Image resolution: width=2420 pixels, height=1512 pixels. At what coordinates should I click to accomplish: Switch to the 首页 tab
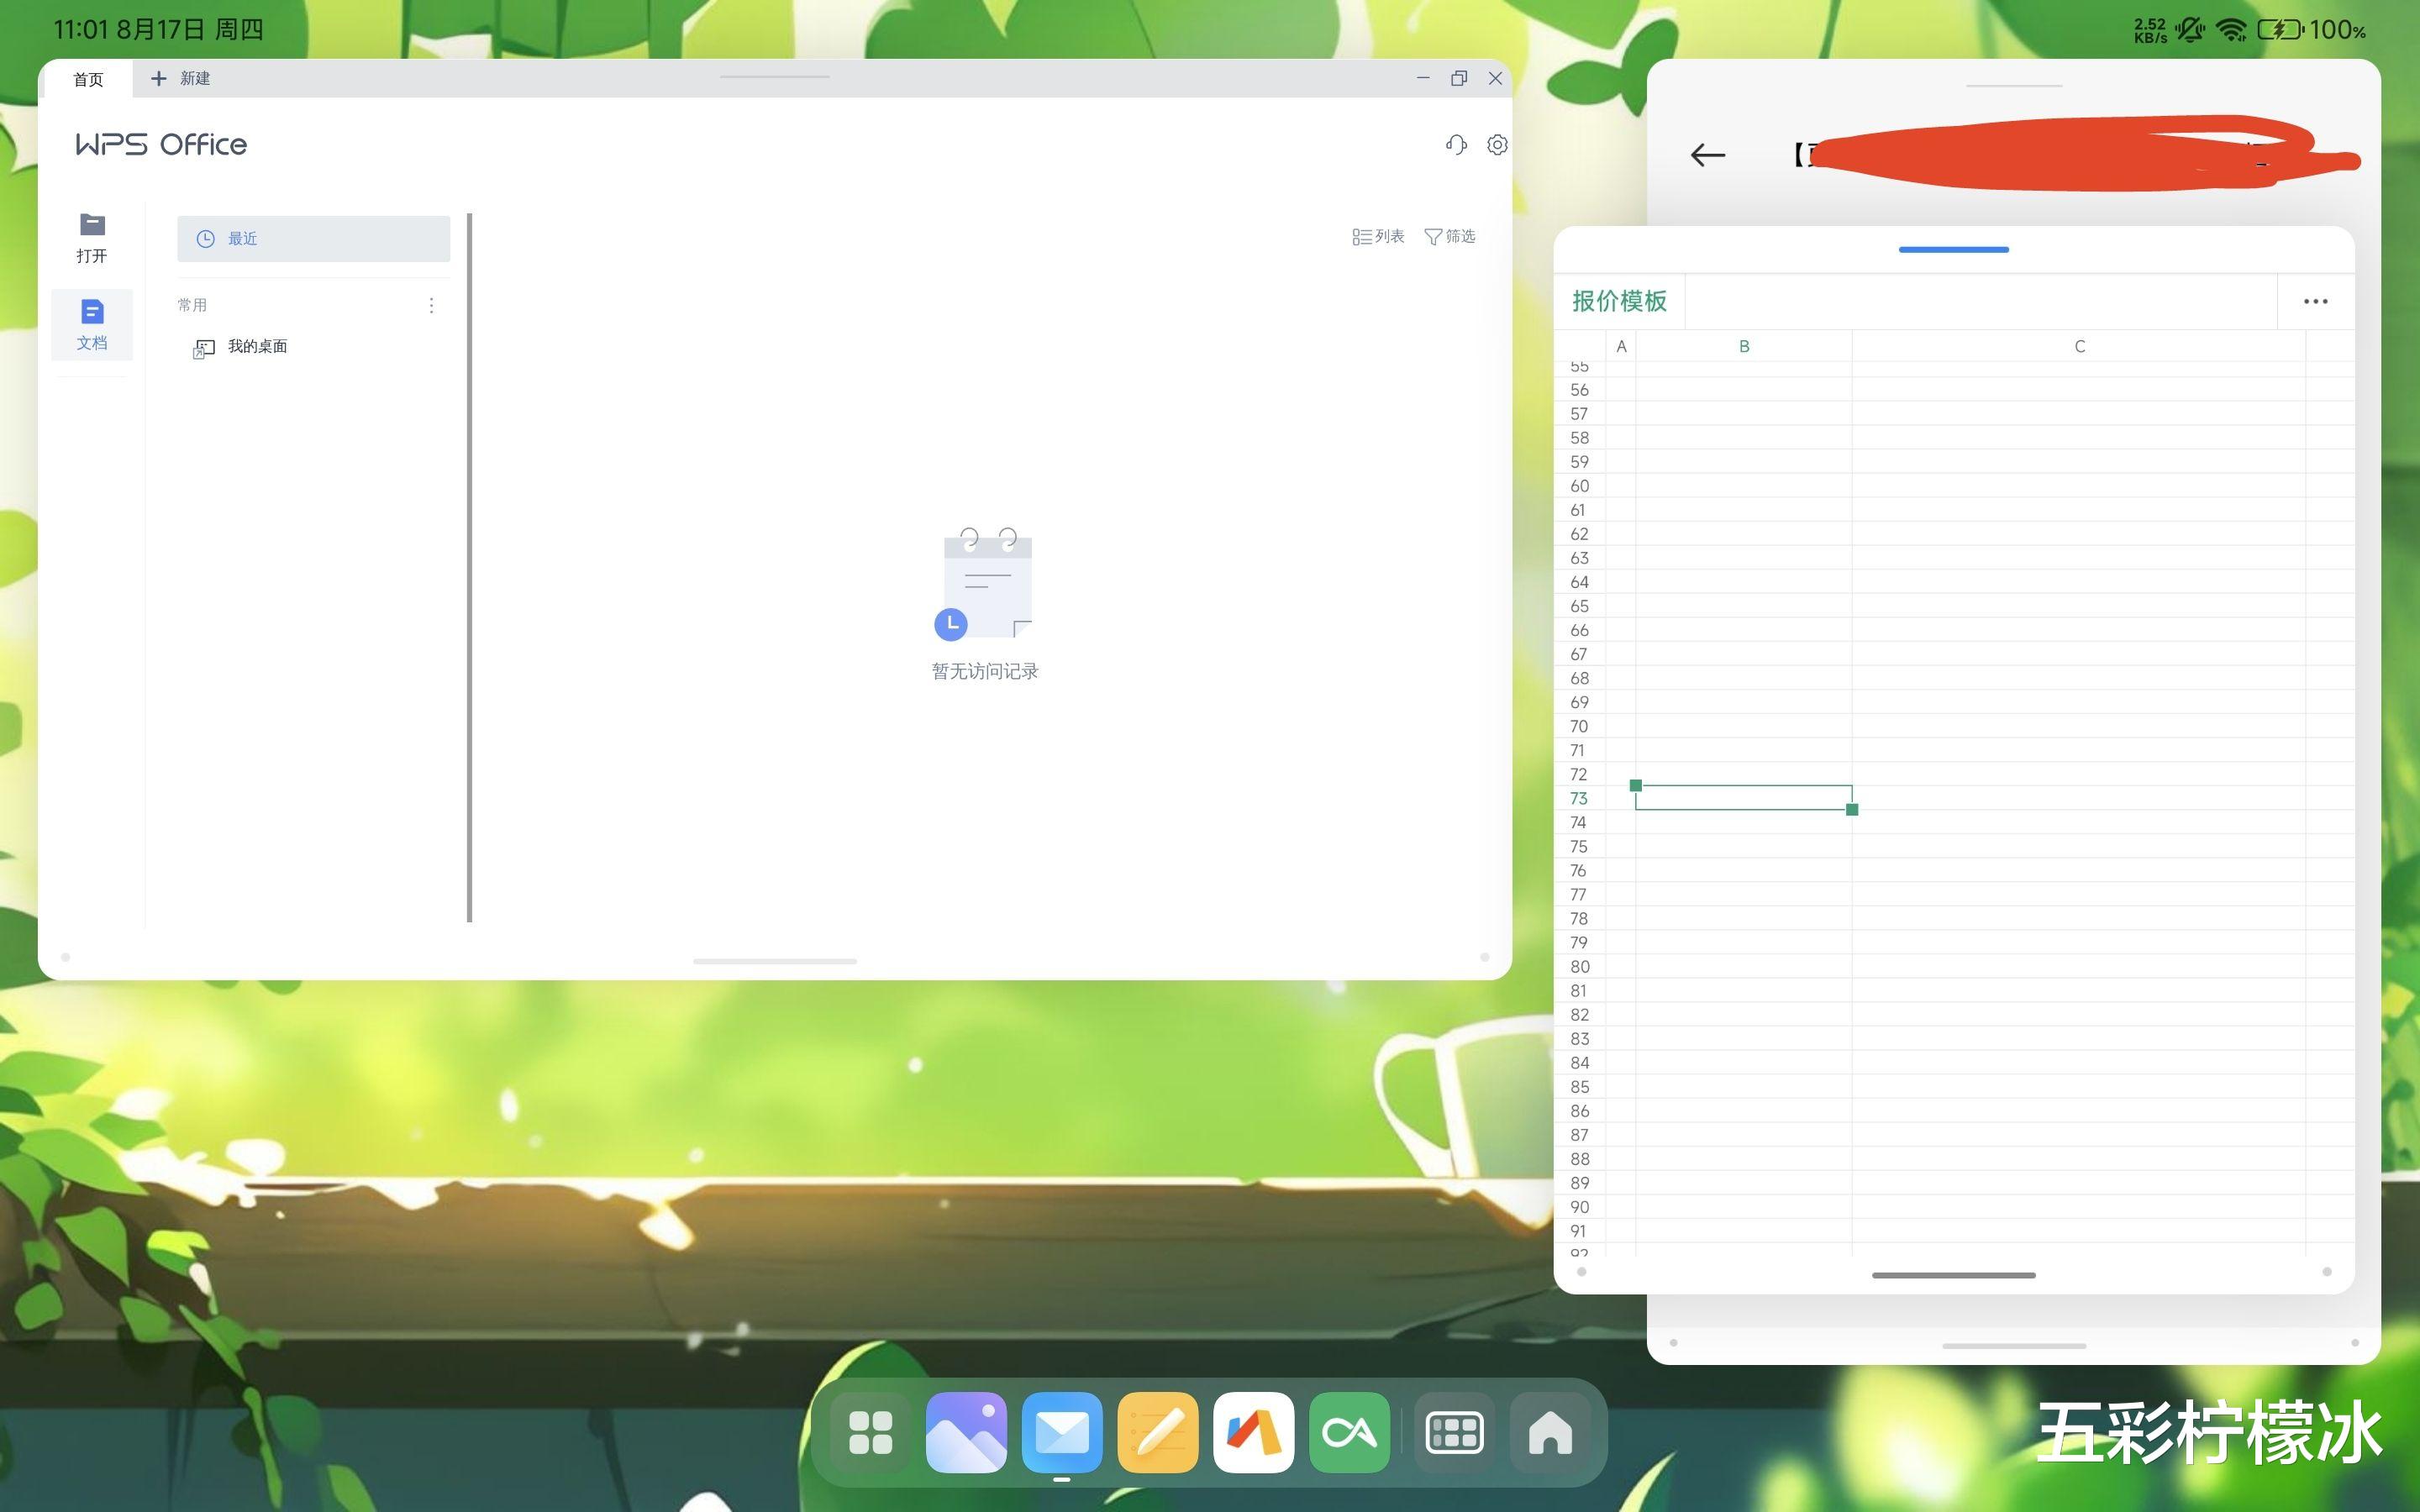(88, 79)
